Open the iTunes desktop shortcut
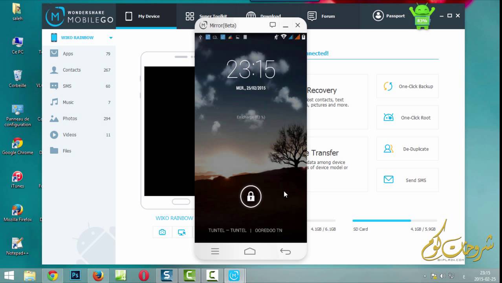Viewport: 502px width, 283px height. [x=17, y=180]
